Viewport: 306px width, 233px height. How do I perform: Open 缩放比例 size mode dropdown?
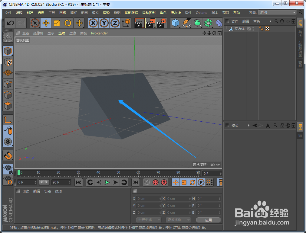(x=178, y=220)
